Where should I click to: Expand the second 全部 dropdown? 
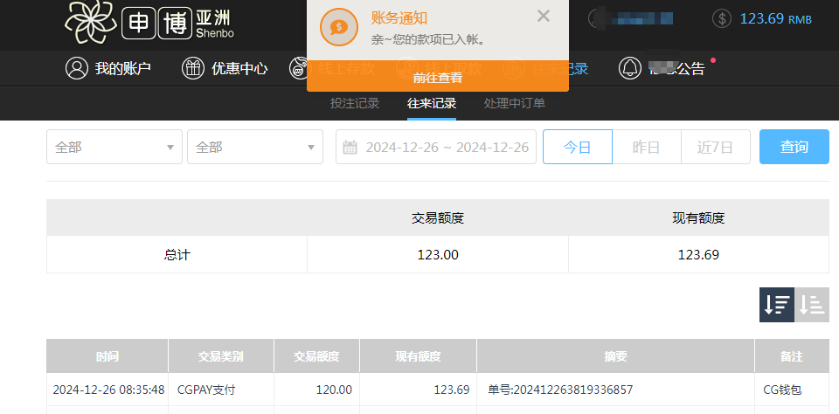pos(255,147)
